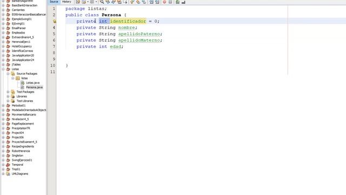Select Persona.java in the project tree

point(35,87)
